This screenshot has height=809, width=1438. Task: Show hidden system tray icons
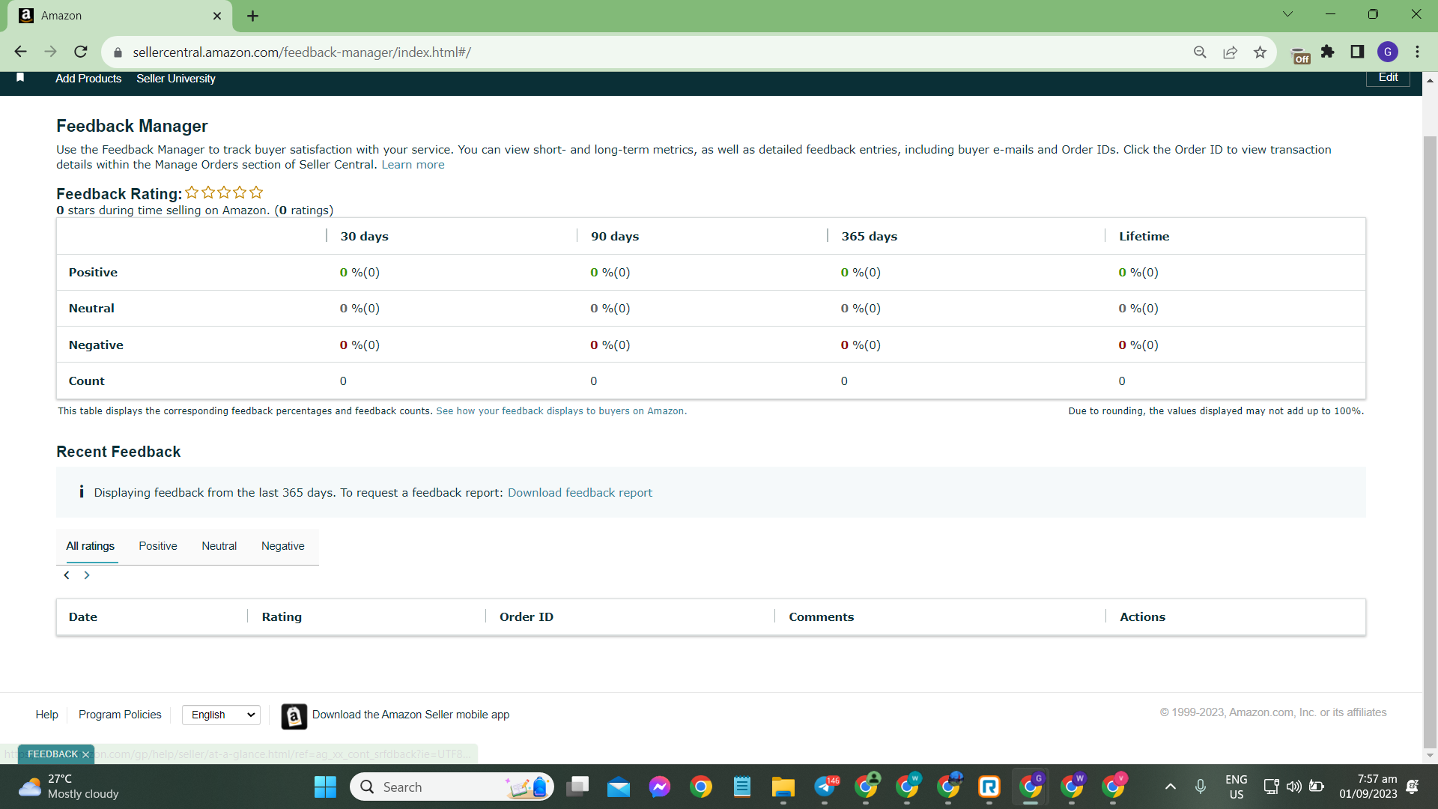(x=1171, y=787)
